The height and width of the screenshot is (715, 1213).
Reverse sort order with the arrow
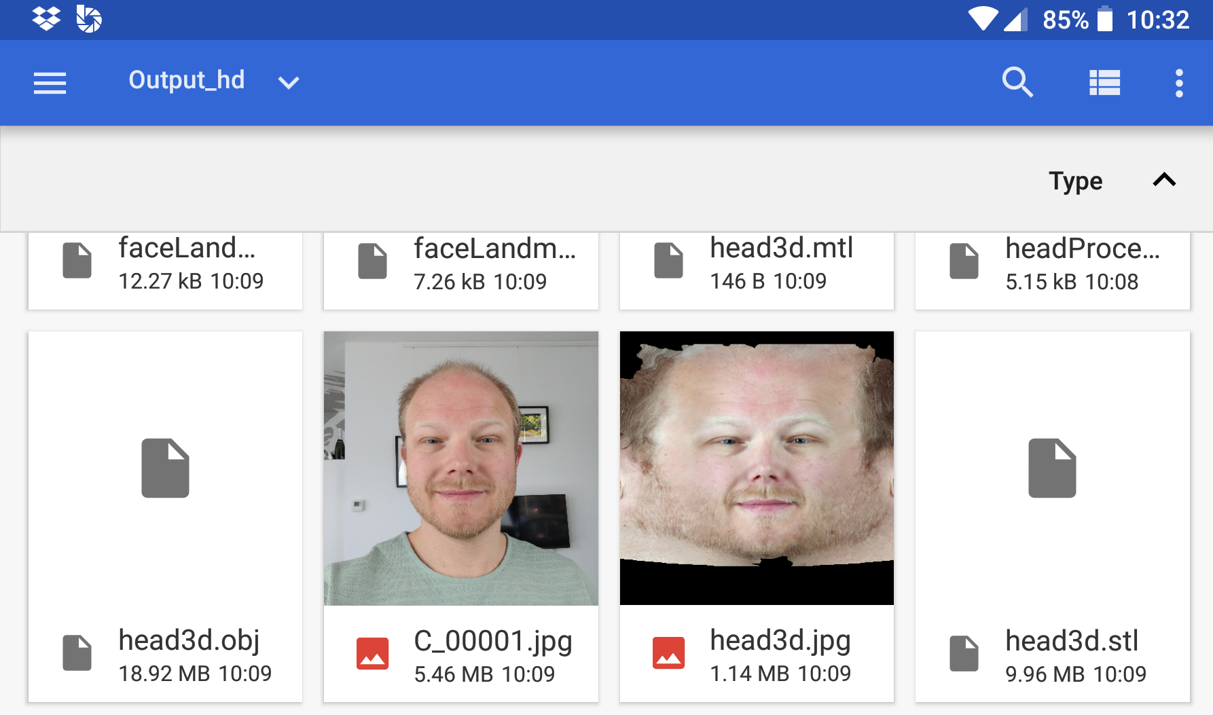[1164, 180]
